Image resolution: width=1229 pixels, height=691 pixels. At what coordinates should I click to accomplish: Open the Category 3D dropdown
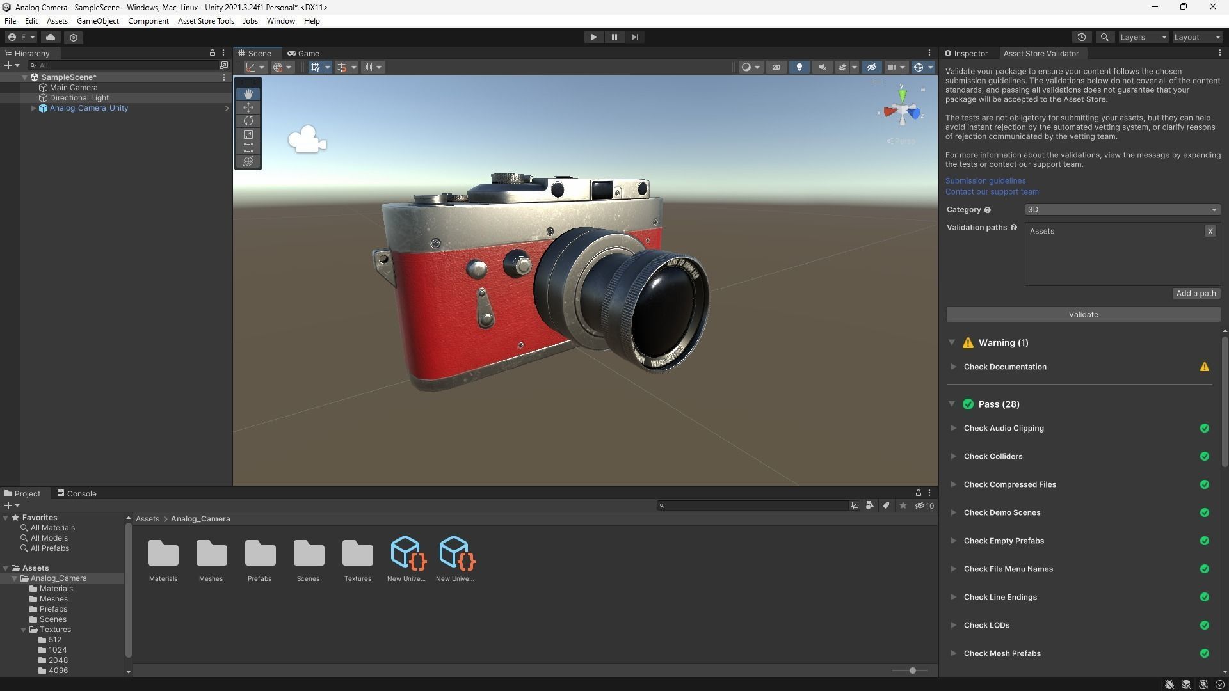tap(1121, 210)
